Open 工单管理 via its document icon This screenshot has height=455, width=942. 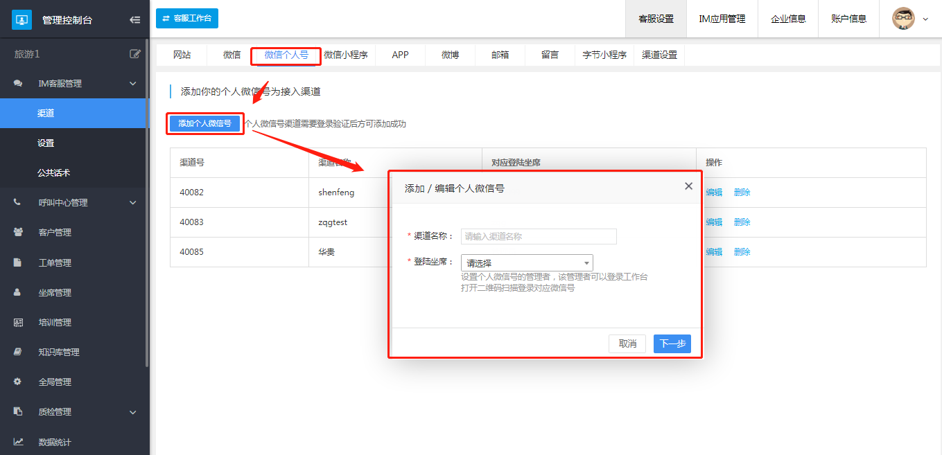tap(18, 262)
